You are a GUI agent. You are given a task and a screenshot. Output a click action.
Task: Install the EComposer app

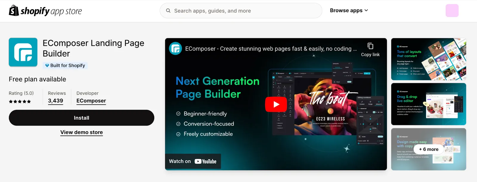81,118
